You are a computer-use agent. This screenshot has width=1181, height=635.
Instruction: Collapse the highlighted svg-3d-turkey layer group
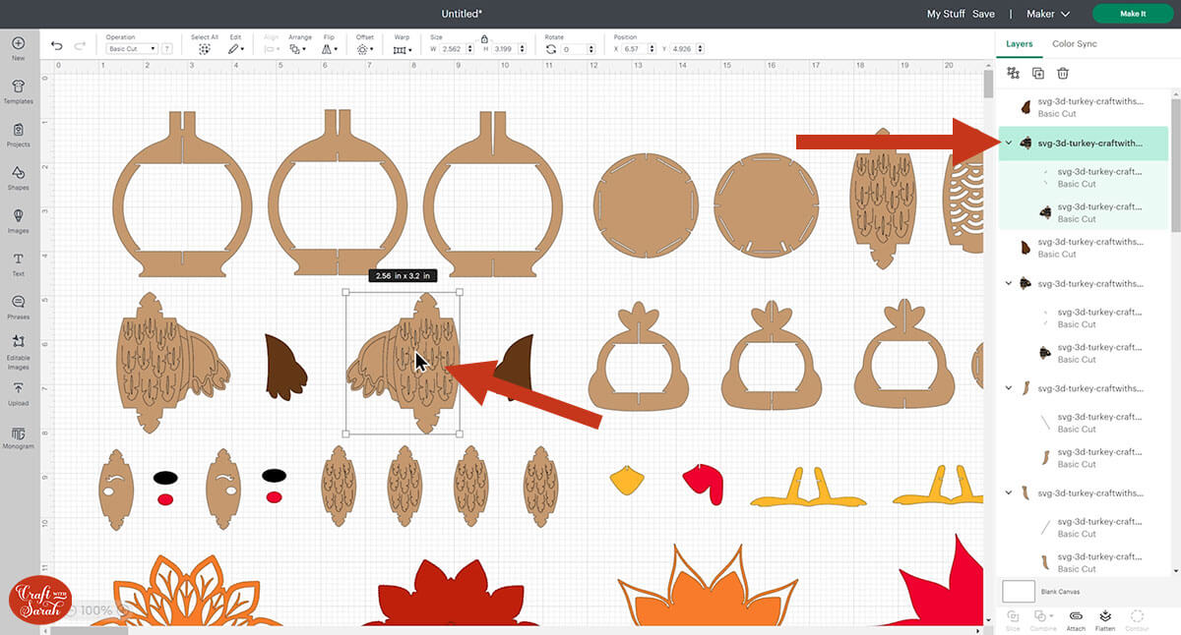click(x=1009, y=144)
